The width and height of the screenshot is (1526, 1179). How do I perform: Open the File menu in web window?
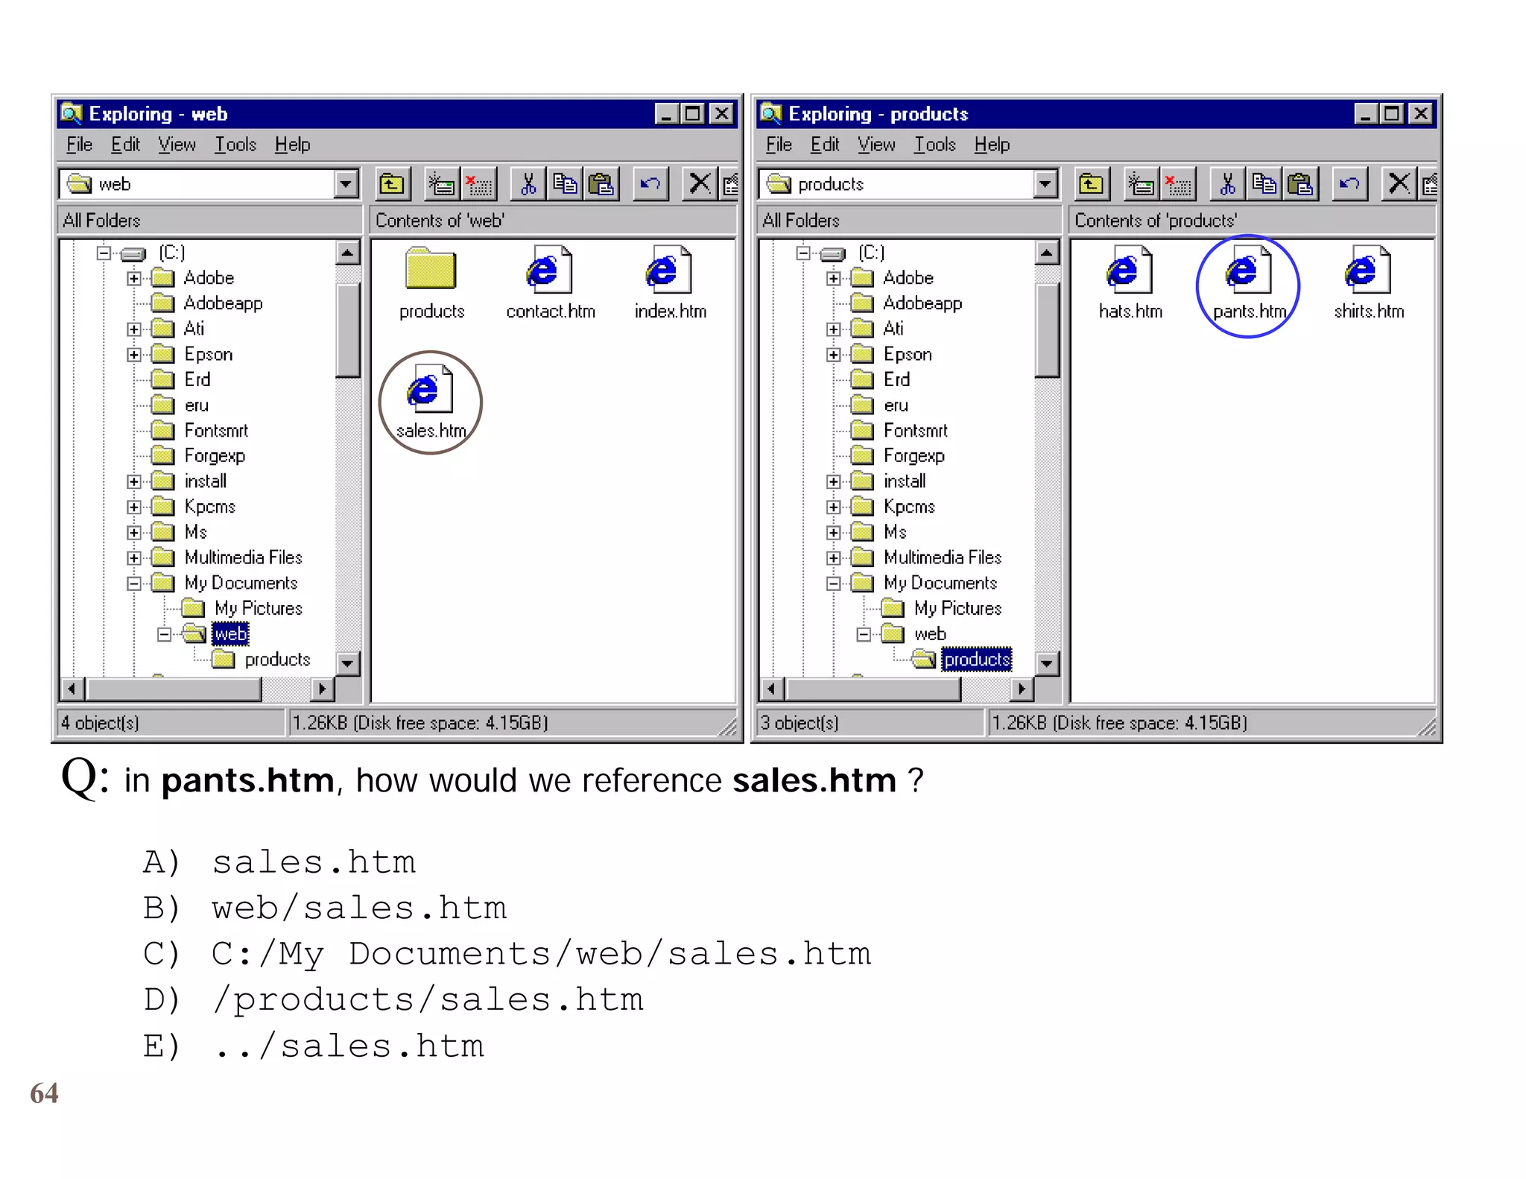(79, 145)
